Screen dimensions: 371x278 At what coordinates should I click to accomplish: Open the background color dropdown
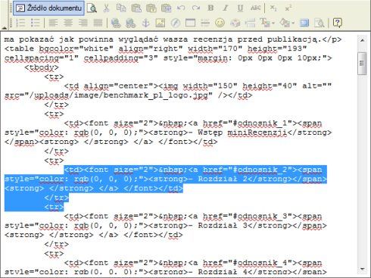287,23
